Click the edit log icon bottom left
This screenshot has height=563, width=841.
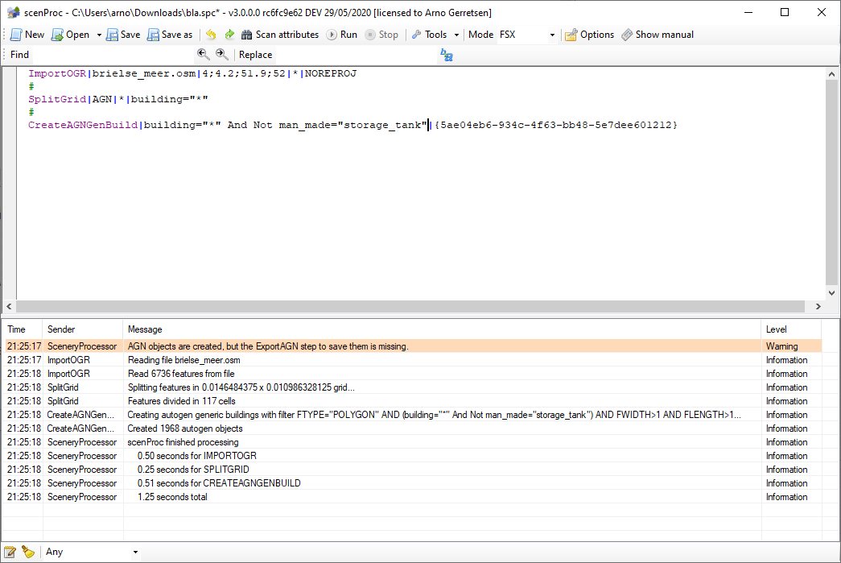pyautogui.click(x=9, y=552)
